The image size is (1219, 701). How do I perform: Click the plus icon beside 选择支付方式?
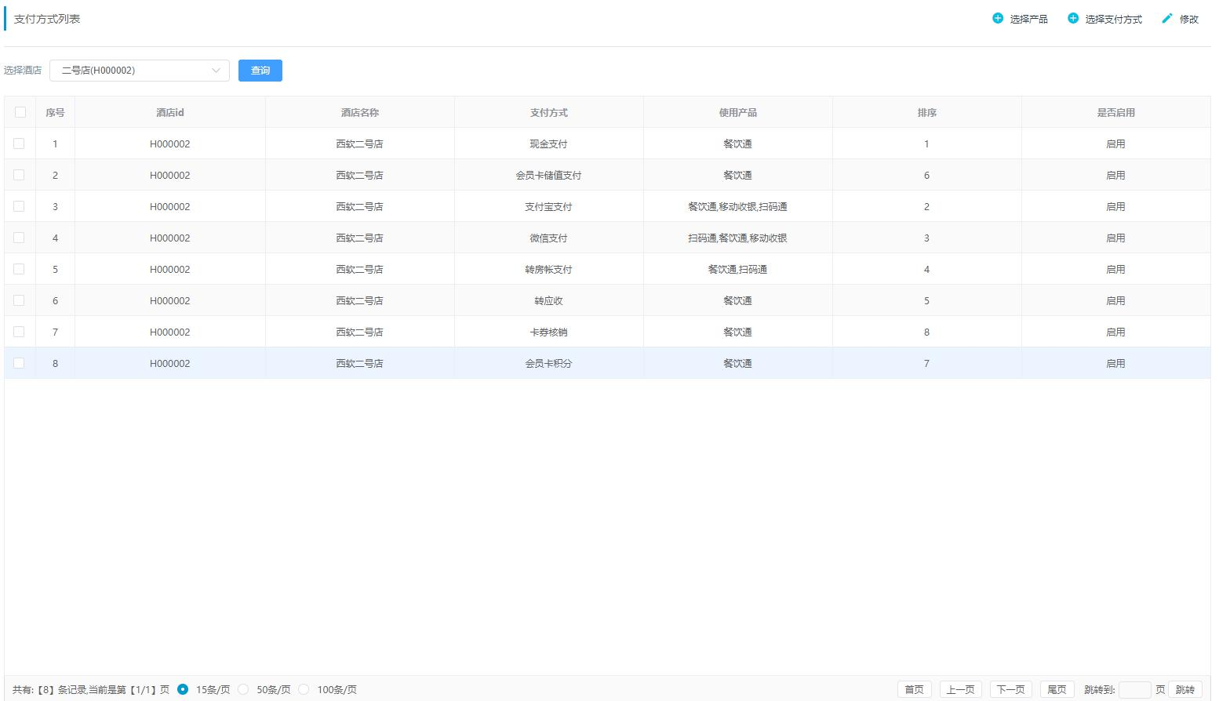click(x=1073, y=18)
